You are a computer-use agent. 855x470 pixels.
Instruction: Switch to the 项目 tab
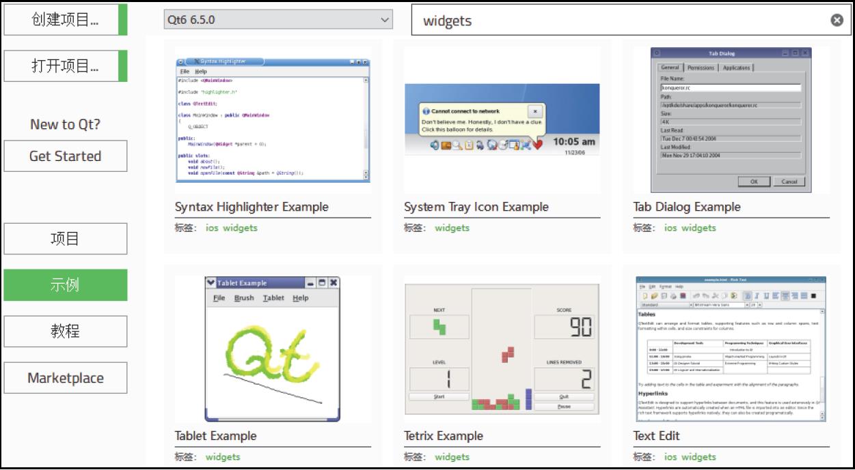pos(66,239)
